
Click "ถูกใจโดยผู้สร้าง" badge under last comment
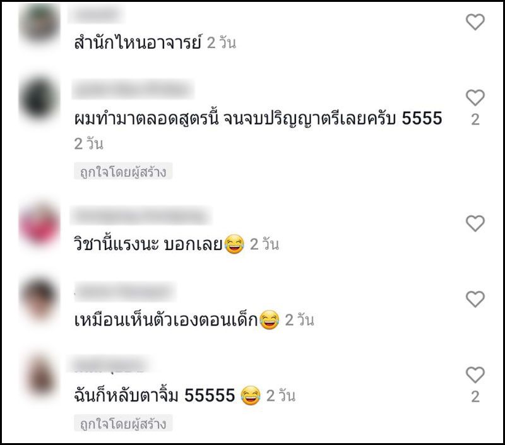pyautogui.click(x=123, y=423)
